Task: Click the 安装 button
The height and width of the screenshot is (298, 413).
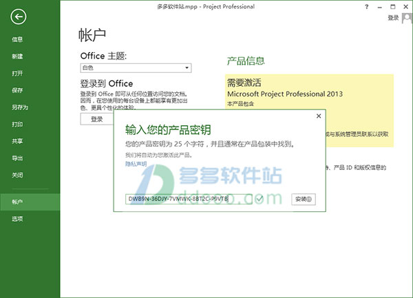Action: click(304, 199)
